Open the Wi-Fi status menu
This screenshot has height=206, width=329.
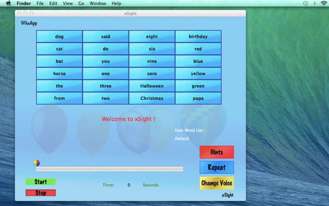[x=324, y=3]
